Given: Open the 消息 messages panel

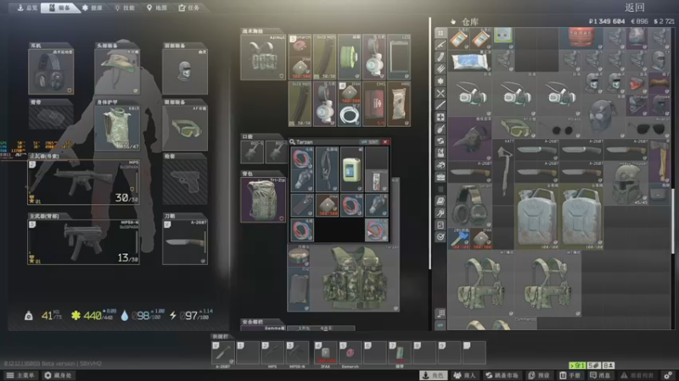Looking at the screenshot, I should (x=601, y=375).
